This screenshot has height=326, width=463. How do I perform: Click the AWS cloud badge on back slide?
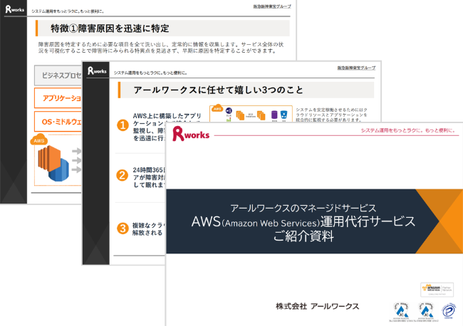pyautogui.click(x=38, y=140)
